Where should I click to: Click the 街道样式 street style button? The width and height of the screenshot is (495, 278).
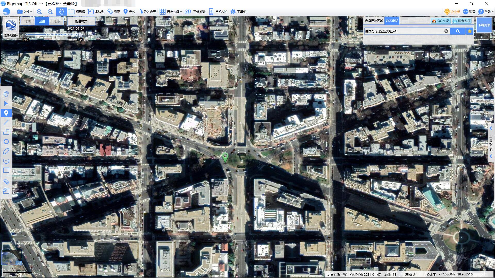81,21
